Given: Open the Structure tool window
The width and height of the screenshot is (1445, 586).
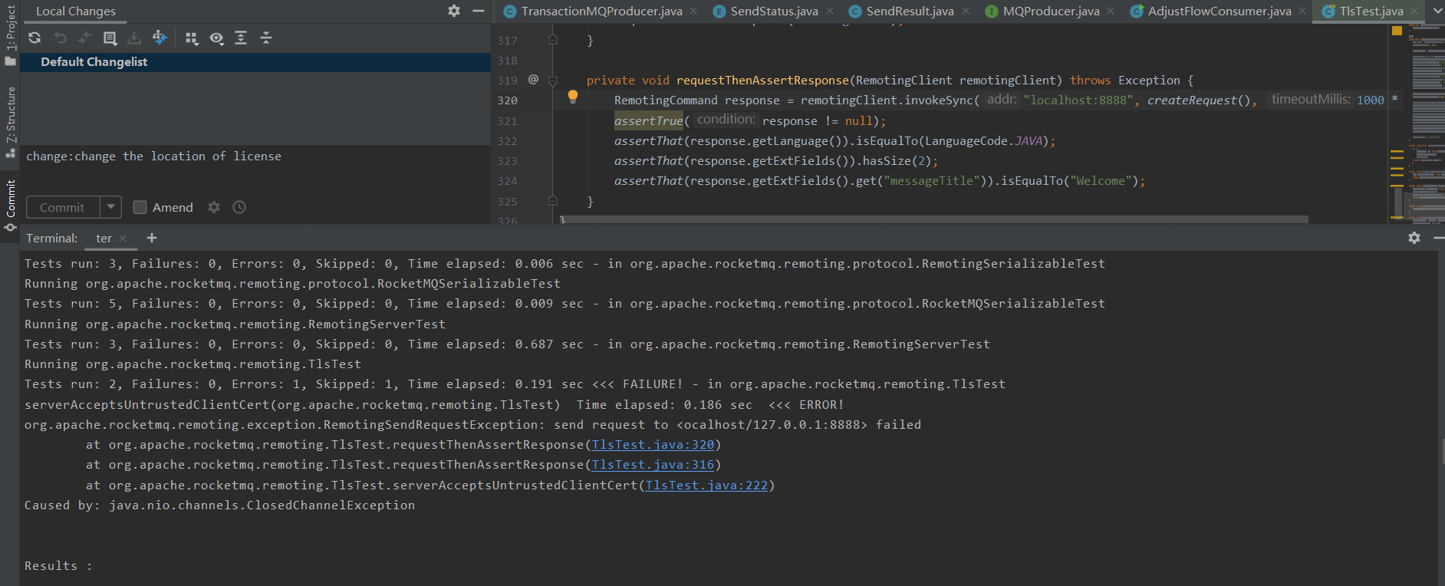Looking at the screenshot, I should pyautogui.click(x=10, y=121).
